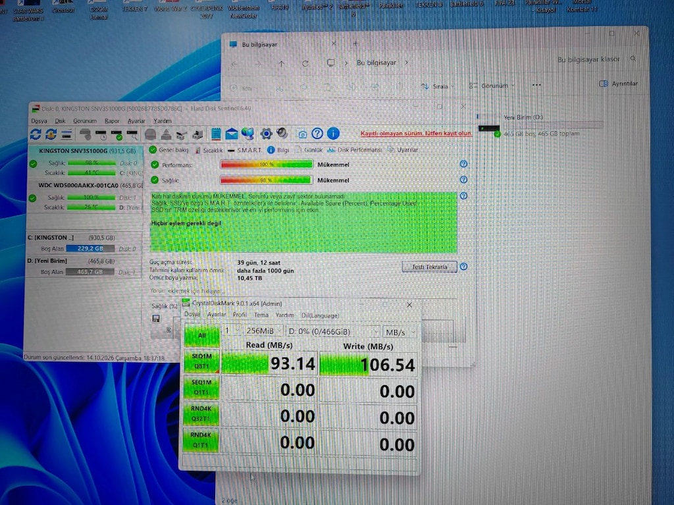Open Ayarlar menu in CrystalDiskMark
Image resolution: width=674 pixels, height=505 pixels.
216,315
